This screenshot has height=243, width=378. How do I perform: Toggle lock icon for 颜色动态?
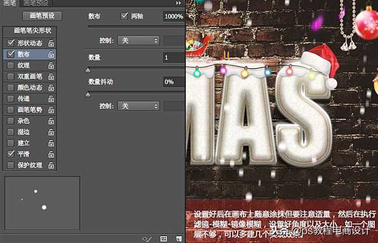tap(51, 87)
